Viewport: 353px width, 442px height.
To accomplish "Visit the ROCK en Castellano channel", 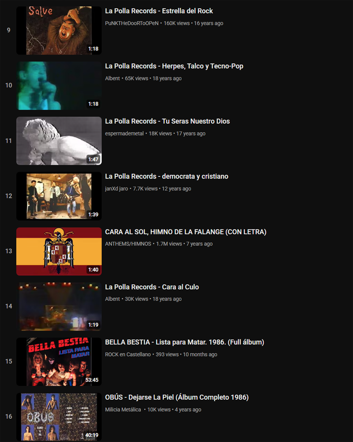I will (x=128, y=354).
